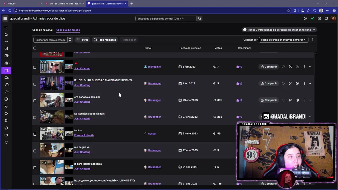Screen dimensions: 338x190
Task: Click the feature star icon on 1 feb 2023 clip
Action: [297, 83]
